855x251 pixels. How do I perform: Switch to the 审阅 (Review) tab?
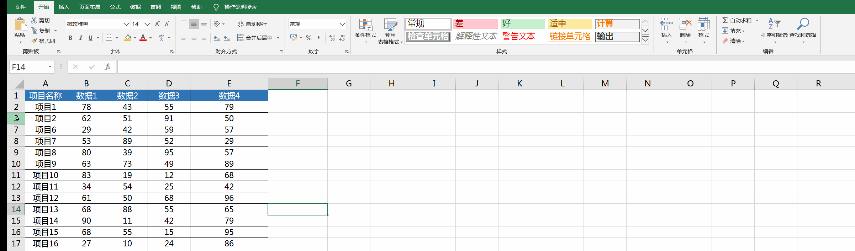(155, 7)
